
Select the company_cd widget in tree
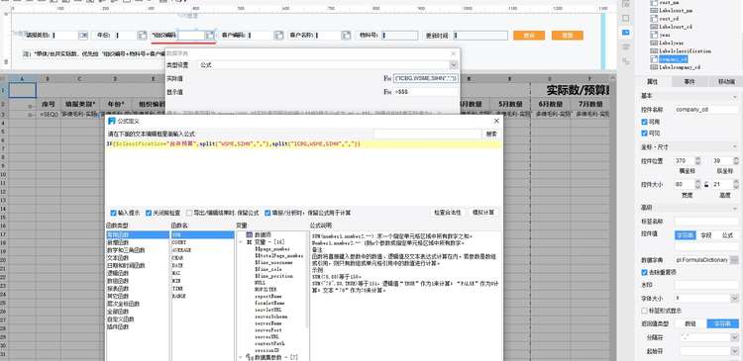(673, 59)
